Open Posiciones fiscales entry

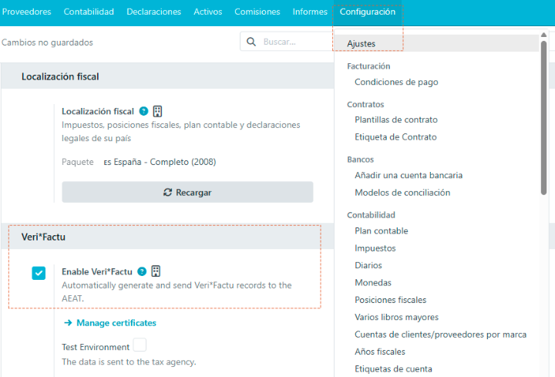(390, 300)
